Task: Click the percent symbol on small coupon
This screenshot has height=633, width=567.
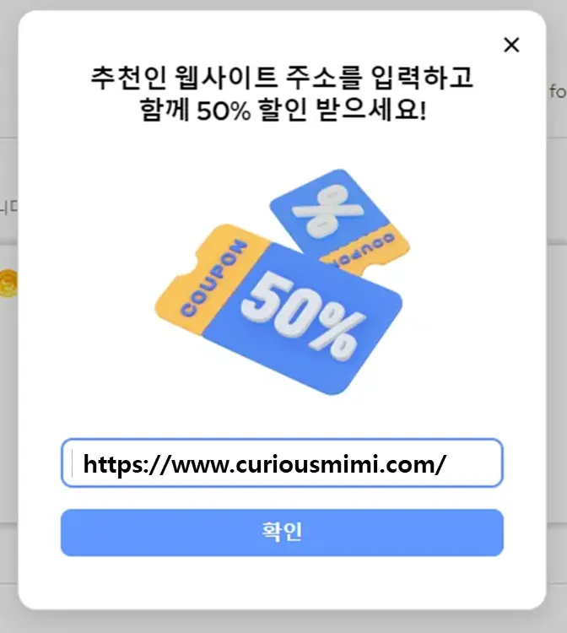Action: pyautogui.click(x=327, y=211)
